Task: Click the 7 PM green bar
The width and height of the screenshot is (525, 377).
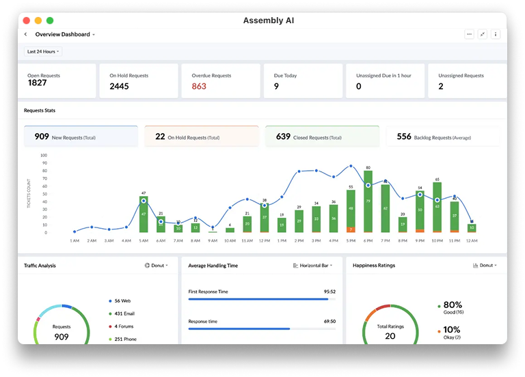Action: pyautogui.click(x=386, y=209)
